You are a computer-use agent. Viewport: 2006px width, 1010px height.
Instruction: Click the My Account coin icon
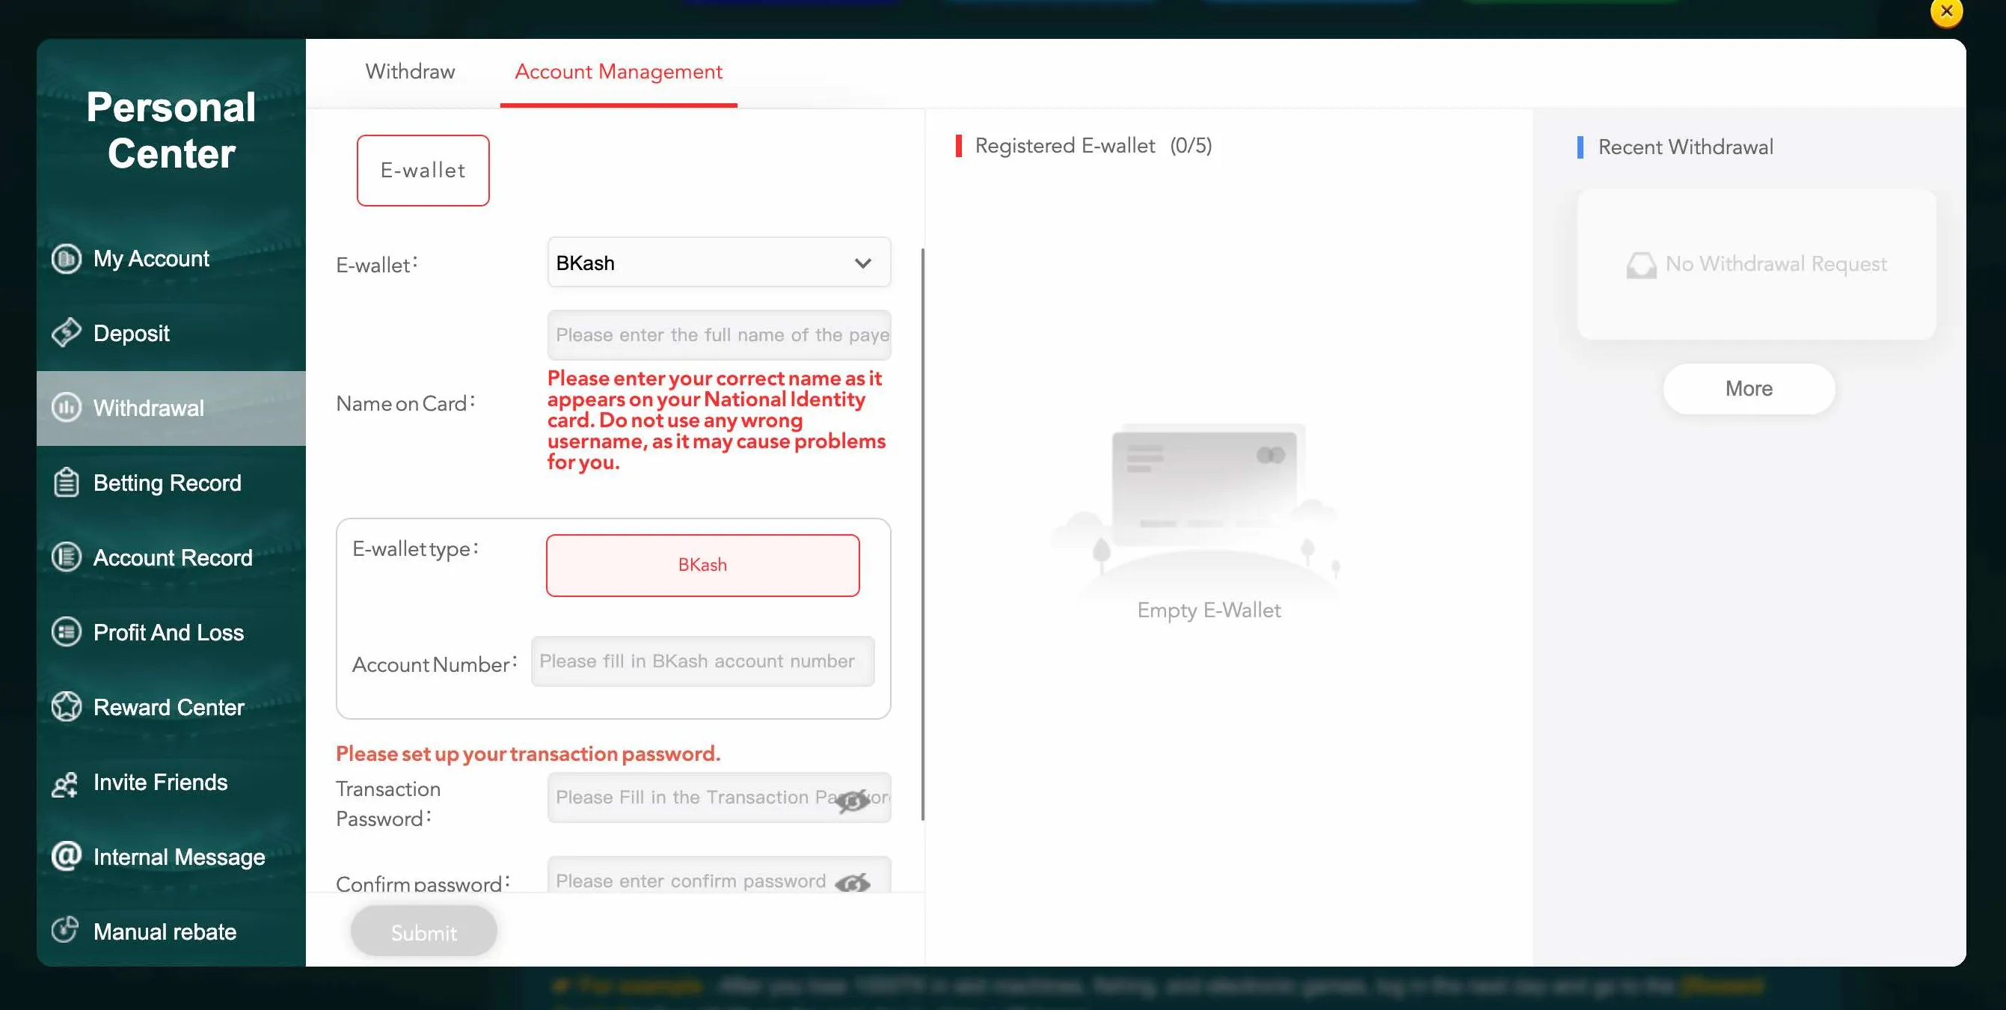click(66, 259)
